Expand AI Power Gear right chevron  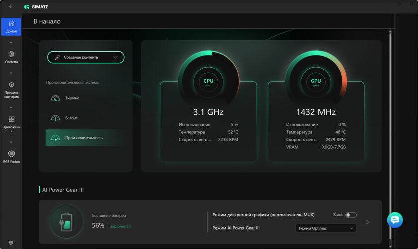367,222
